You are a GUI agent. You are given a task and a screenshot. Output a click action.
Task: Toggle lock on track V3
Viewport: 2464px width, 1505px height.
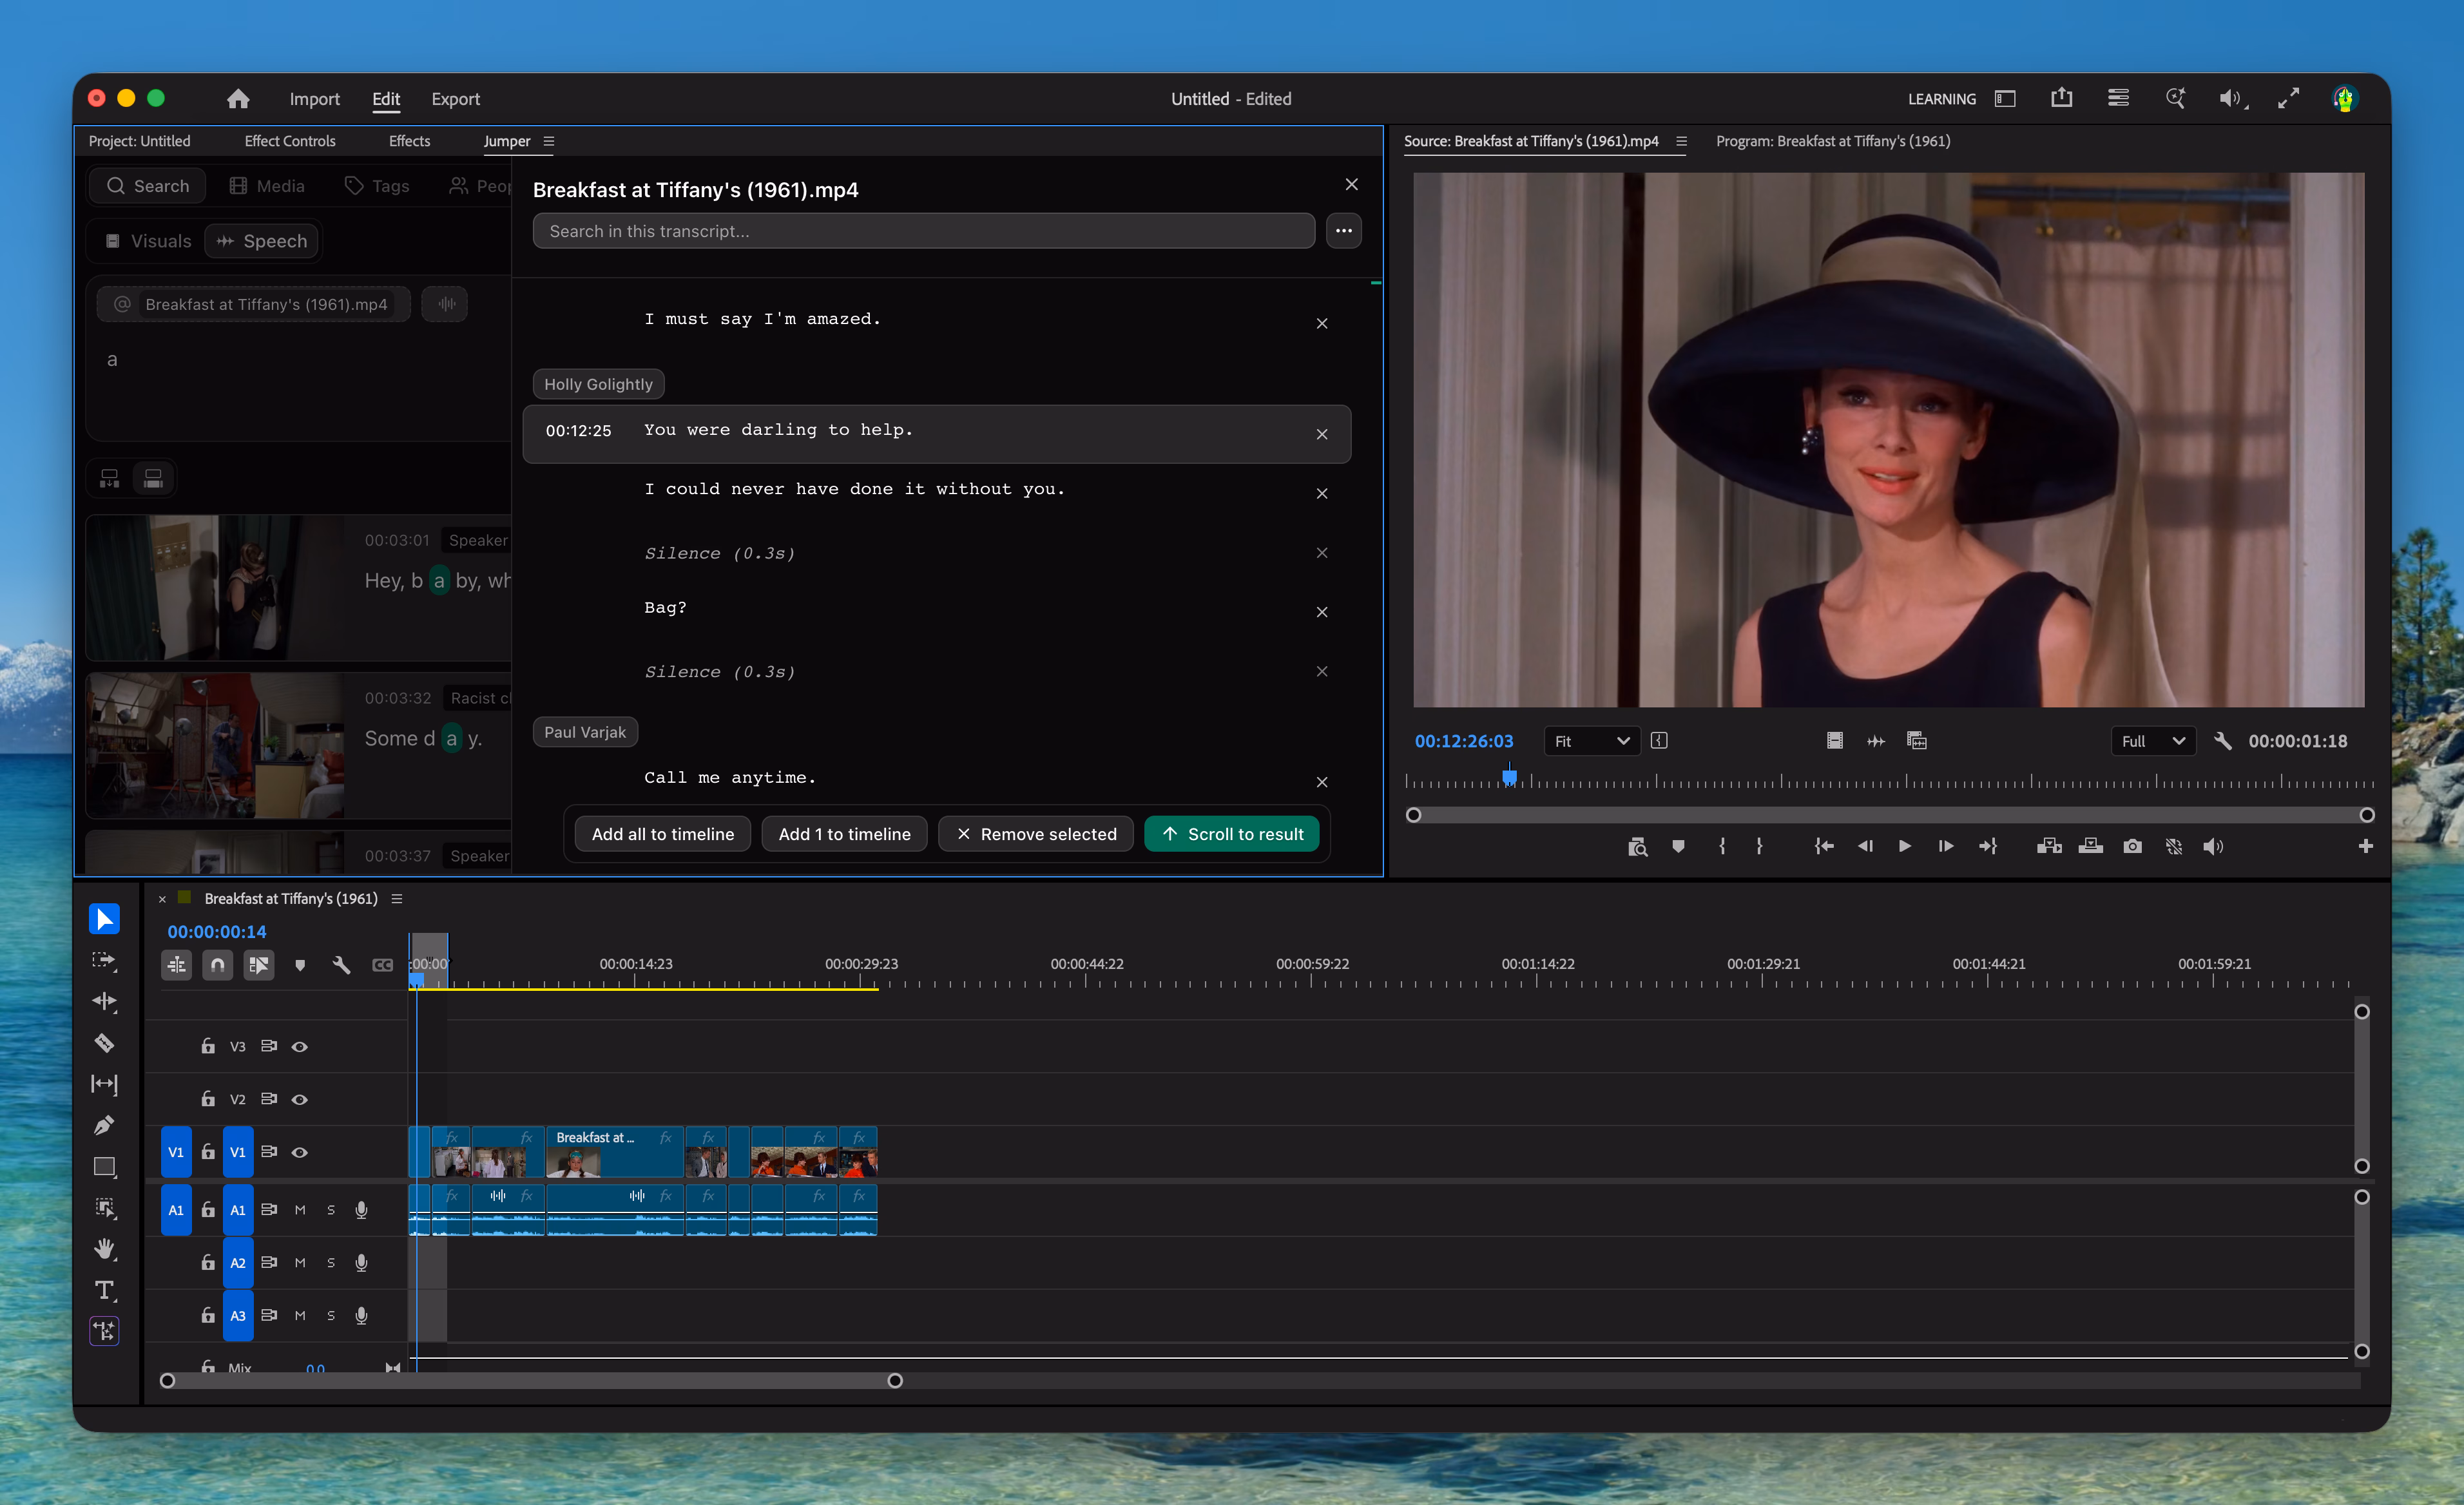208,1046
